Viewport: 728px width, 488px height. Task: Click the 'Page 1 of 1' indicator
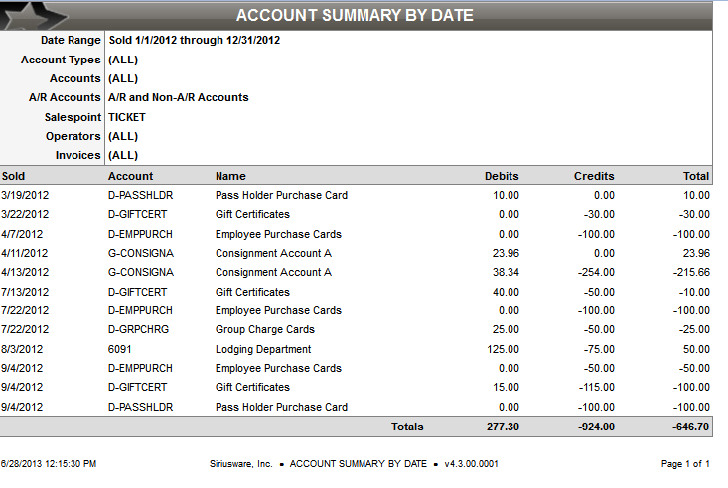click(x=685, y=464)
